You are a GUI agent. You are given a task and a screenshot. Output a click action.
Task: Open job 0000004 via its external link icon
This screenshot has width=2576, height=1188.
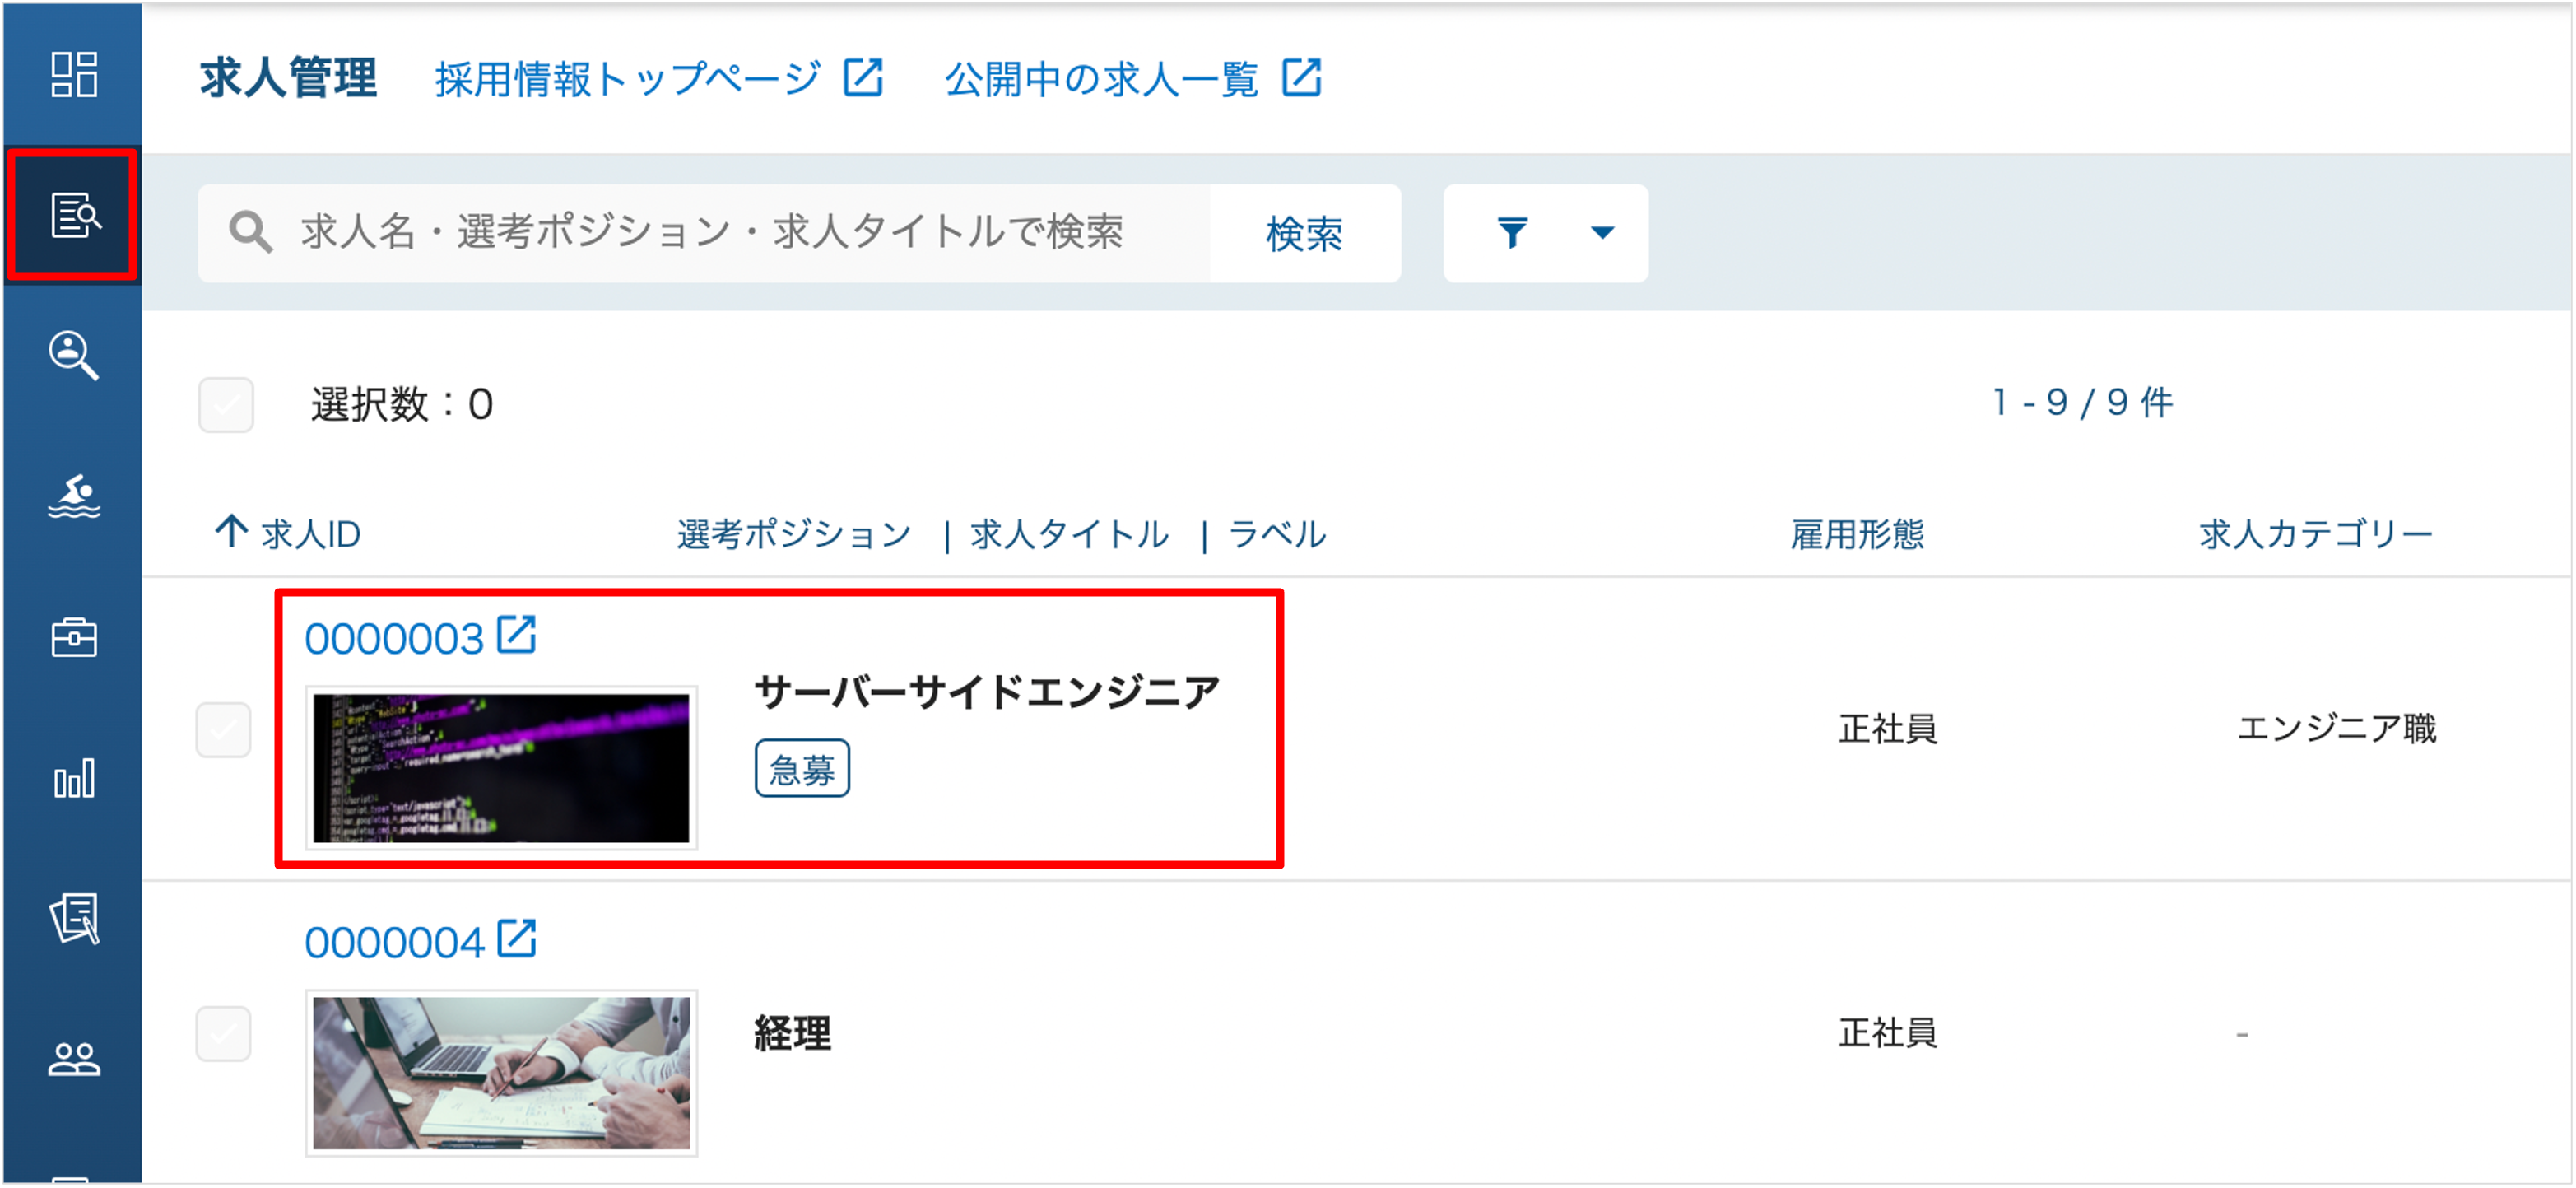click(x=517, y=939)
